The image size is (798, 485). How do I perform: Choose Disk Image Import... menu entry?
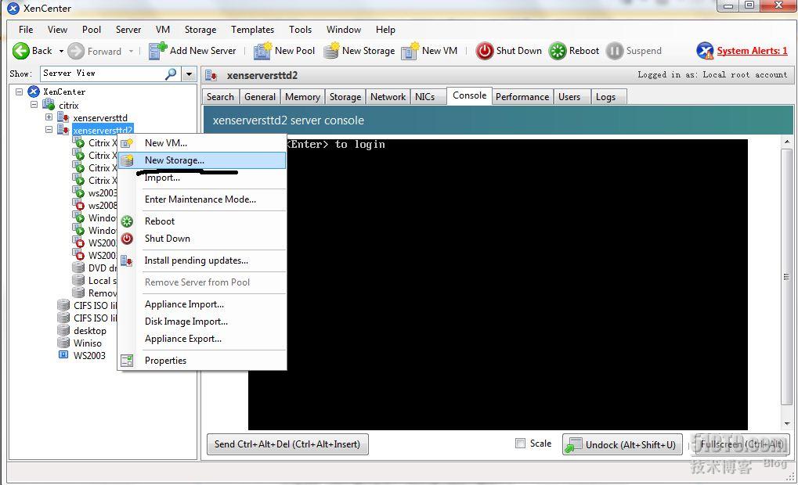pos(202,322)
